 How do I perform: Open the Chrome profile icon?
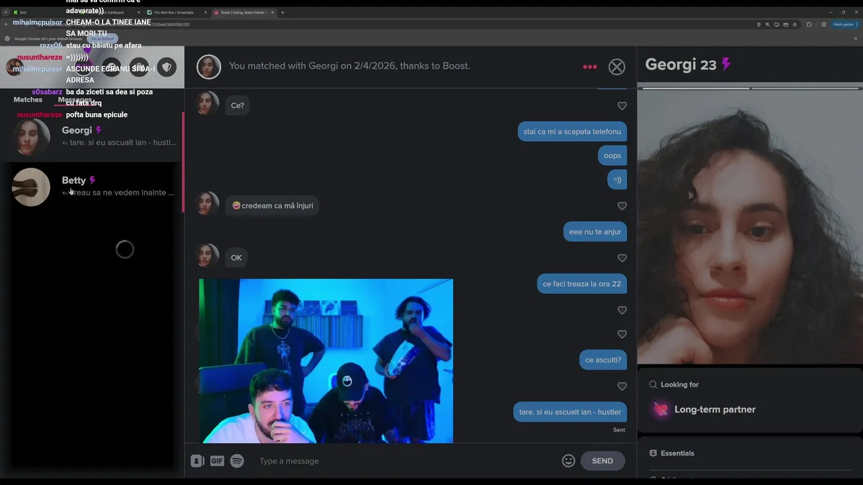pyautogui.click(x=824, y=24)
